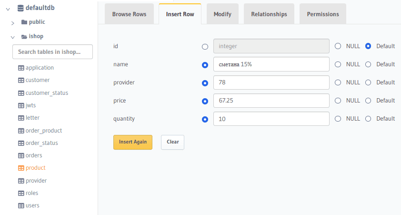Click the table icon beside customer_status
The image size is (401, 215).
(x=21, y=93)
